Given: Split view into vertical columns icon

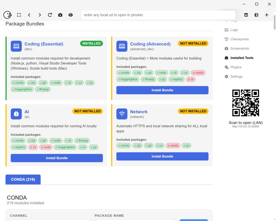Looking at the screenshot, I should [x=246, y=15].
